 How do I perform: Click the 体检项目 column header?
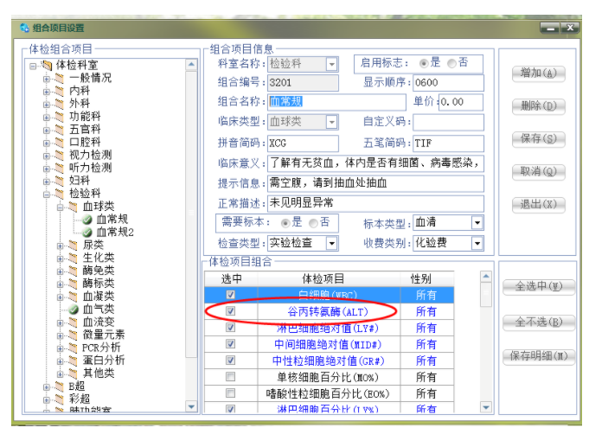(x=329, y=279)
